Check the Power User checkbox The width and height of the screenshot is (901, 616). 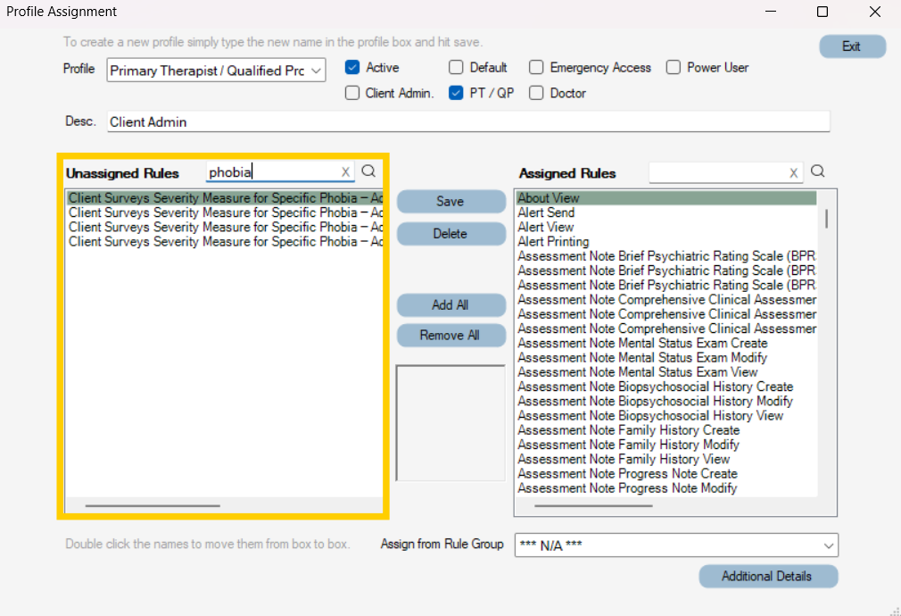point(673,67)
